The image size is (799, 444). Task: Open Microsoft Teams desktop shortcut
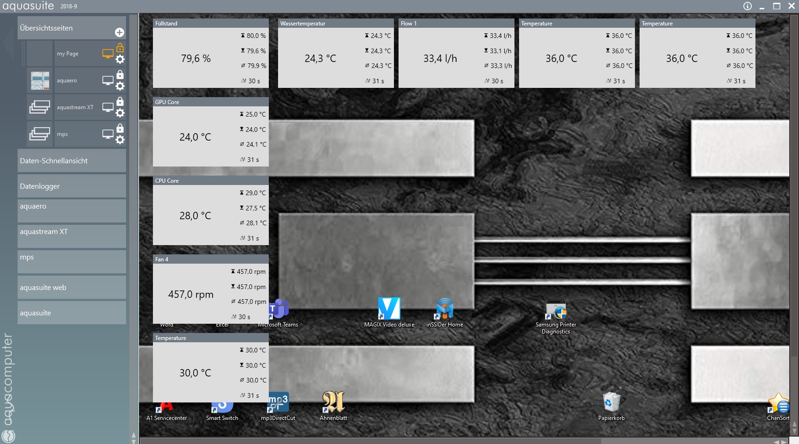pyautogui.click(x=278, y=313)
